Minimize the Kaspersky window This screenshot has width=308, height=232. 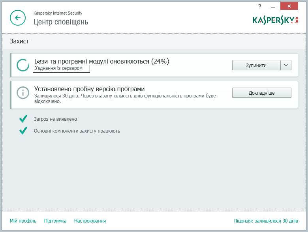click(273, 7)
